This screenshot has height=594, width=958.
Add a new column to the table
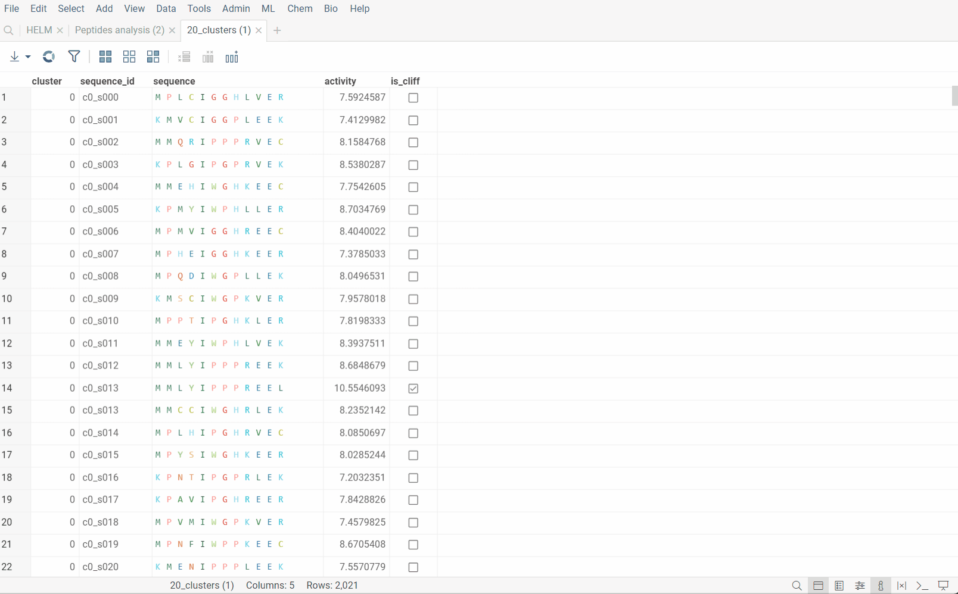(232, 57)
